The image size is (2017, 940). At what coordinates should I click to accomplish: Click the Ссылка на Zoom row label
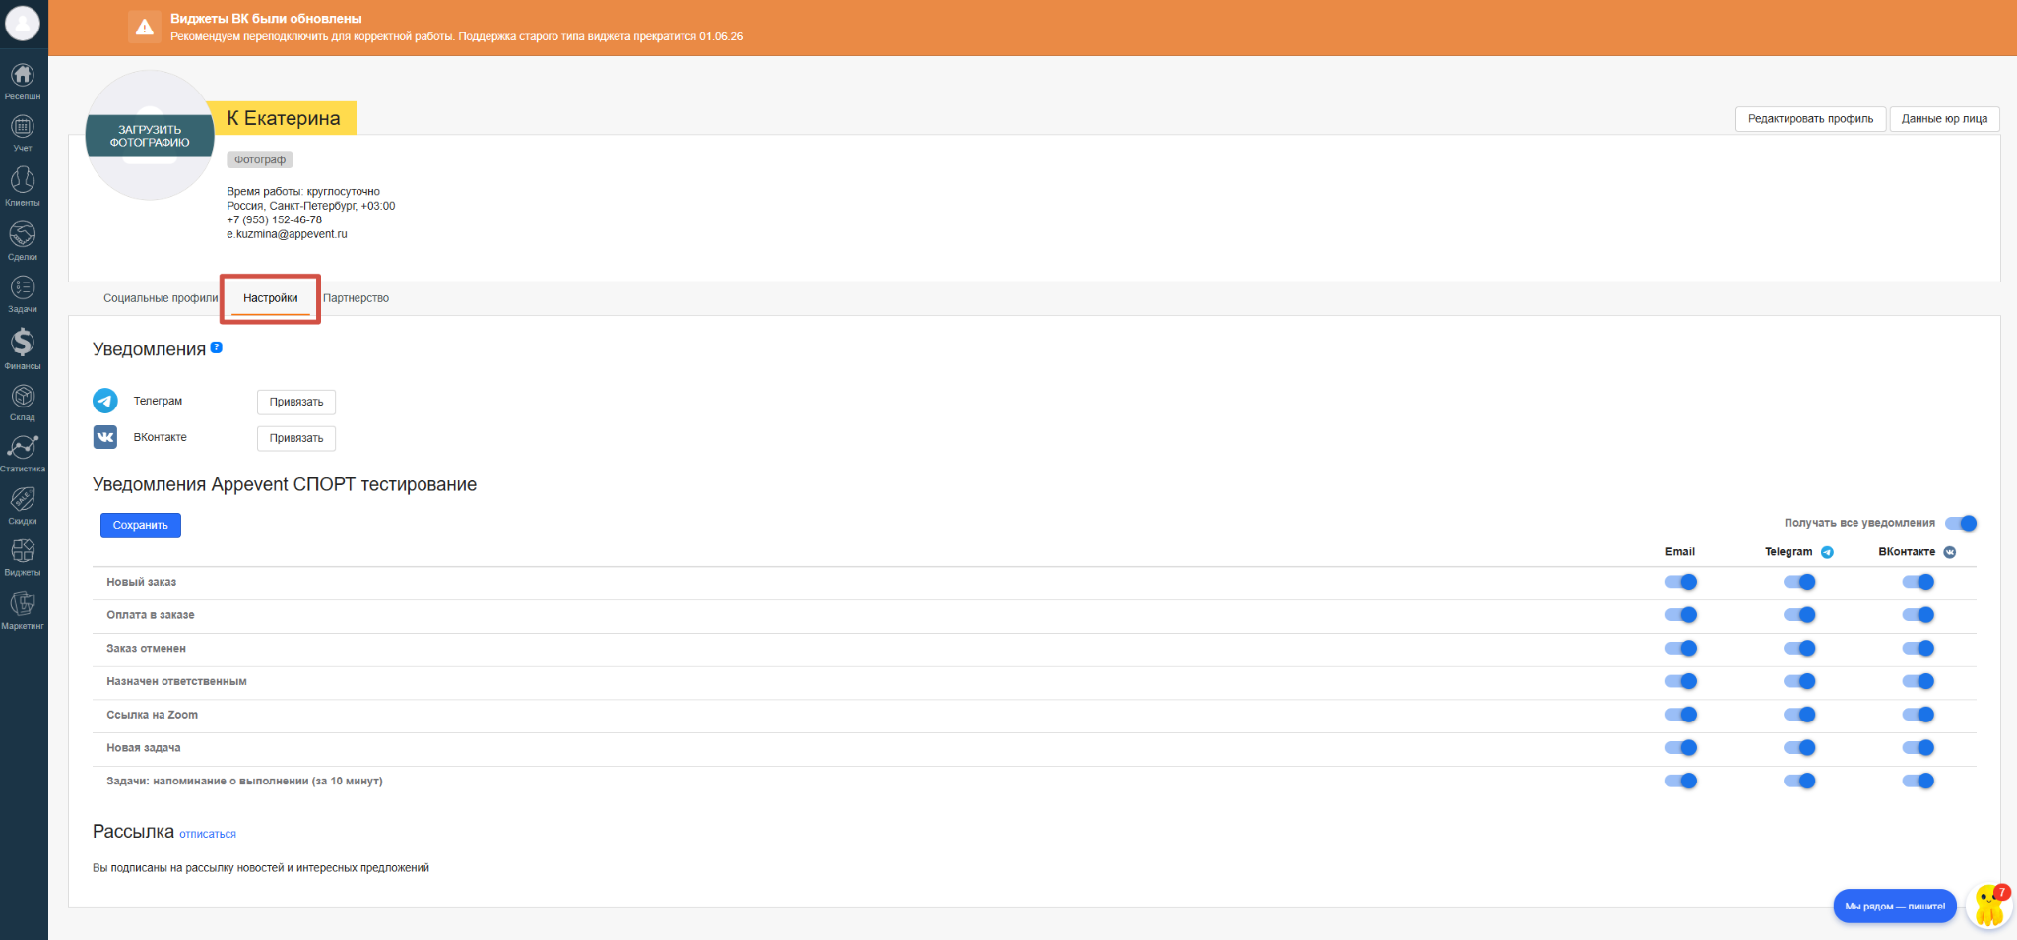point(153,715)
